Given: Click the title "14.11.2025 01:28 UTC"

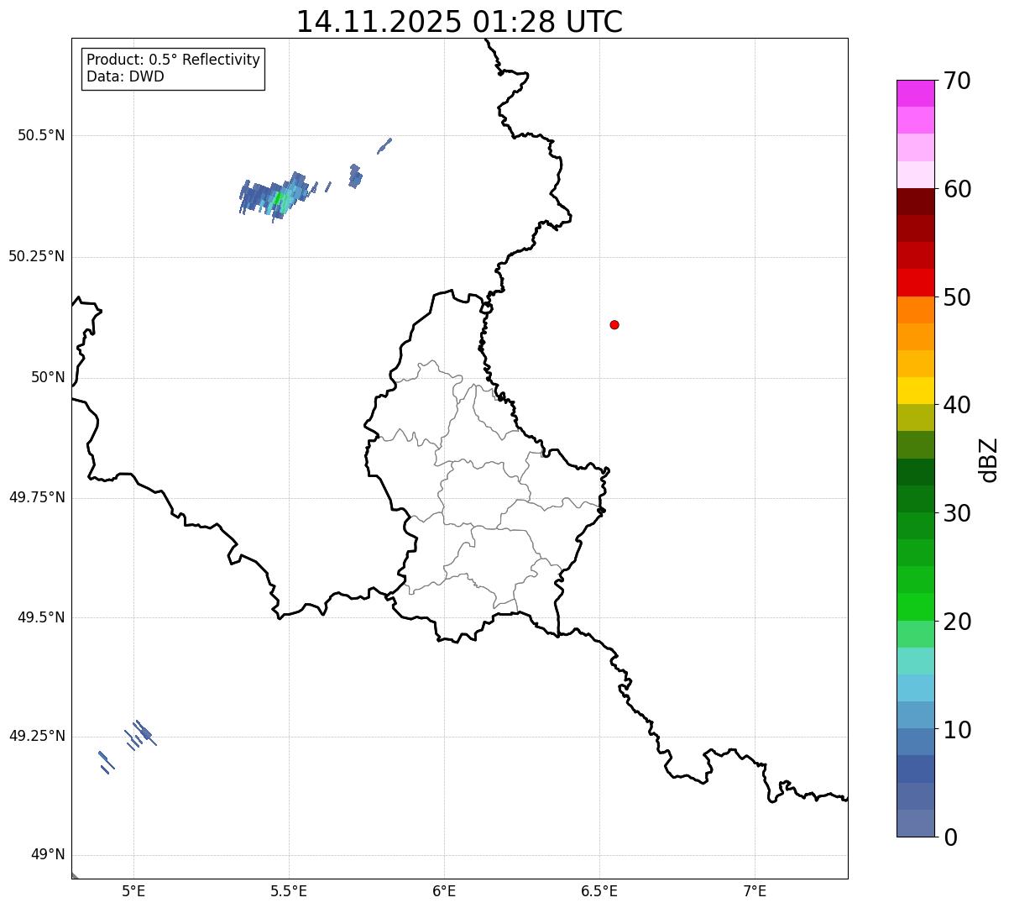Looking at the screenshot, I should tap(459, 21).
